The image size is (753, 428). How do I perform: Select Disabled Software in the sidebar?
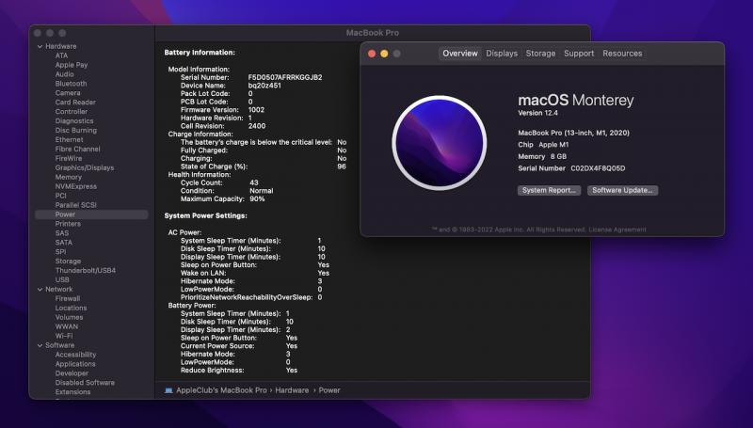point(85,383)
